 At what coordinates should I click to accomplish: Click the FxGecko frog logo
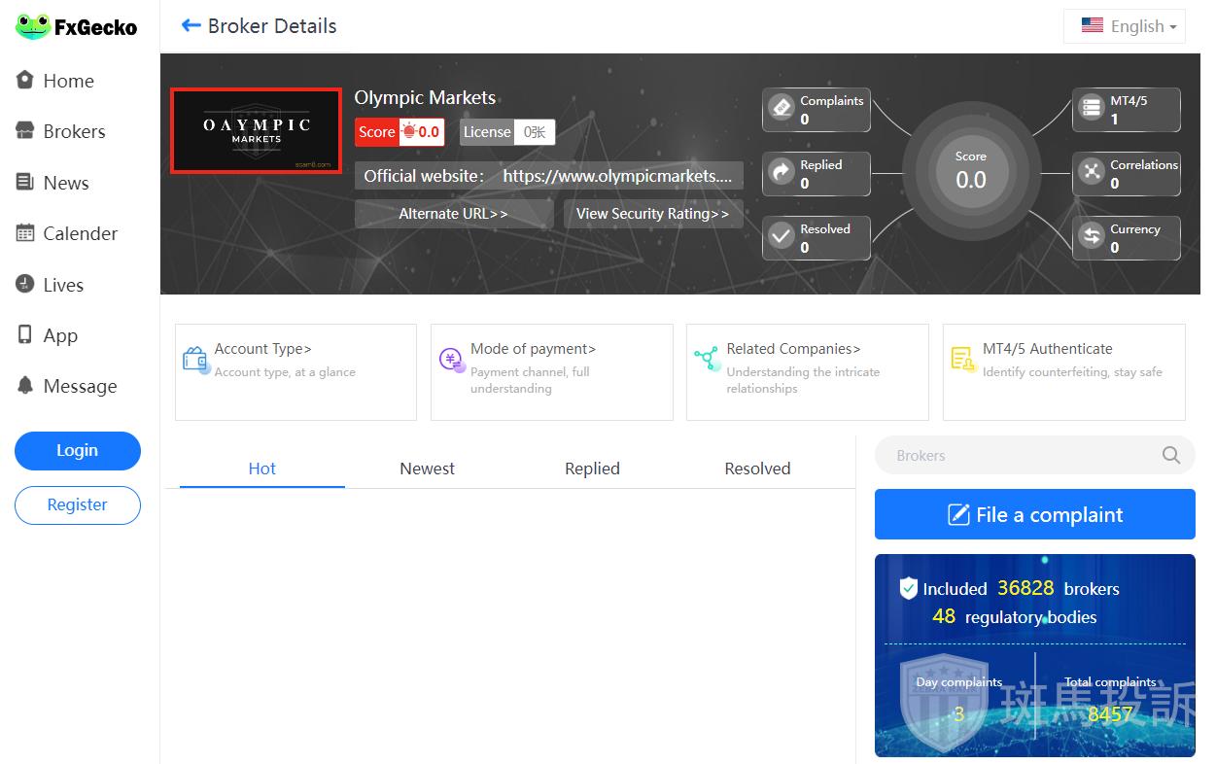32,26
